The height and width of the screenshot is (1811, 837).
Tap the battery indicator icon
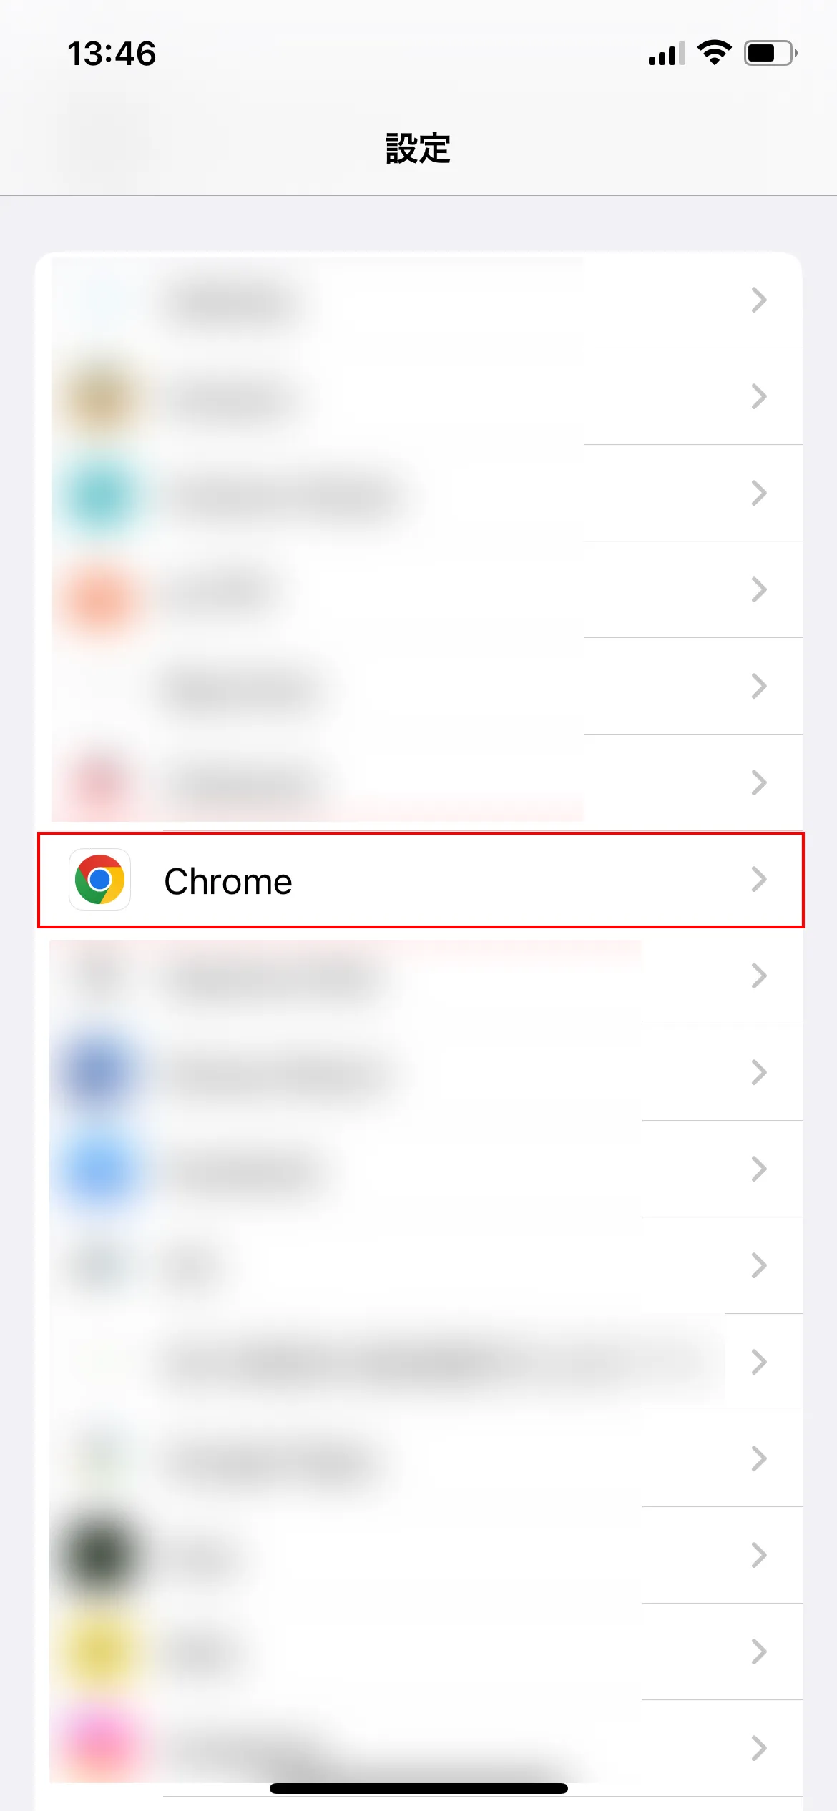click(x=770, y=53)
